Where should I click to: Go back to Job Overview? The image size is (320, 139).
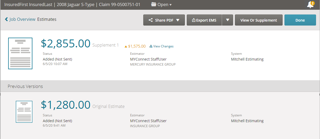click(x=22, y=19)
